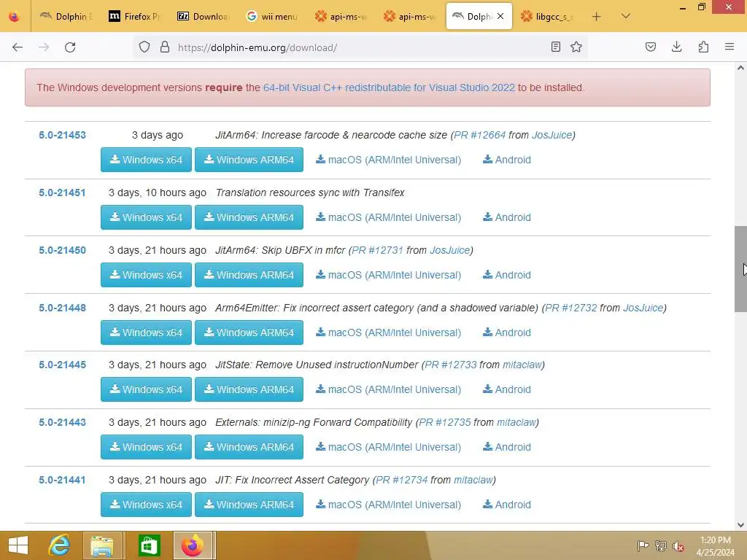Go back to the previous page
Screen dimensions: 747x560
pos(18,47)
